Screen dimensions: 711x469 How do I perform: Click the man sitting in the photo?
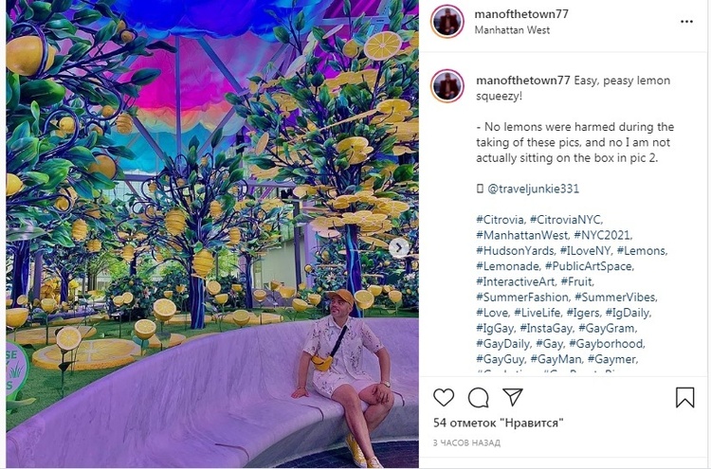click(x=347, y=371)
